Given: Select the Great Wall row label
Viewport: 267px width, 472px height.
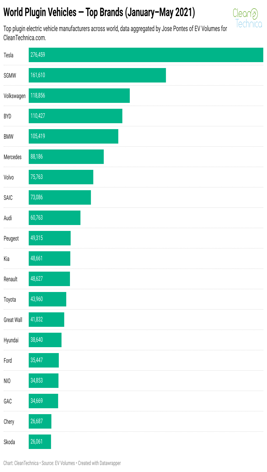Looking at the screenshot, I should click(x=13, y=320).
